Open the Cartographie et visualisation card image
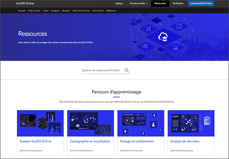 (x=90, y=123)
